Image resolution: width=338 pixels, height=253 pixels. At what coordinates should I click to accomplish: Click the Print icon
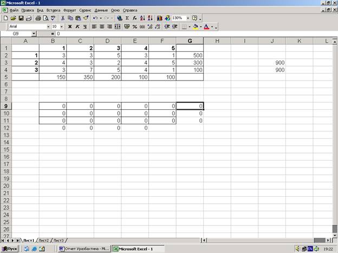(x=38, y=18)
